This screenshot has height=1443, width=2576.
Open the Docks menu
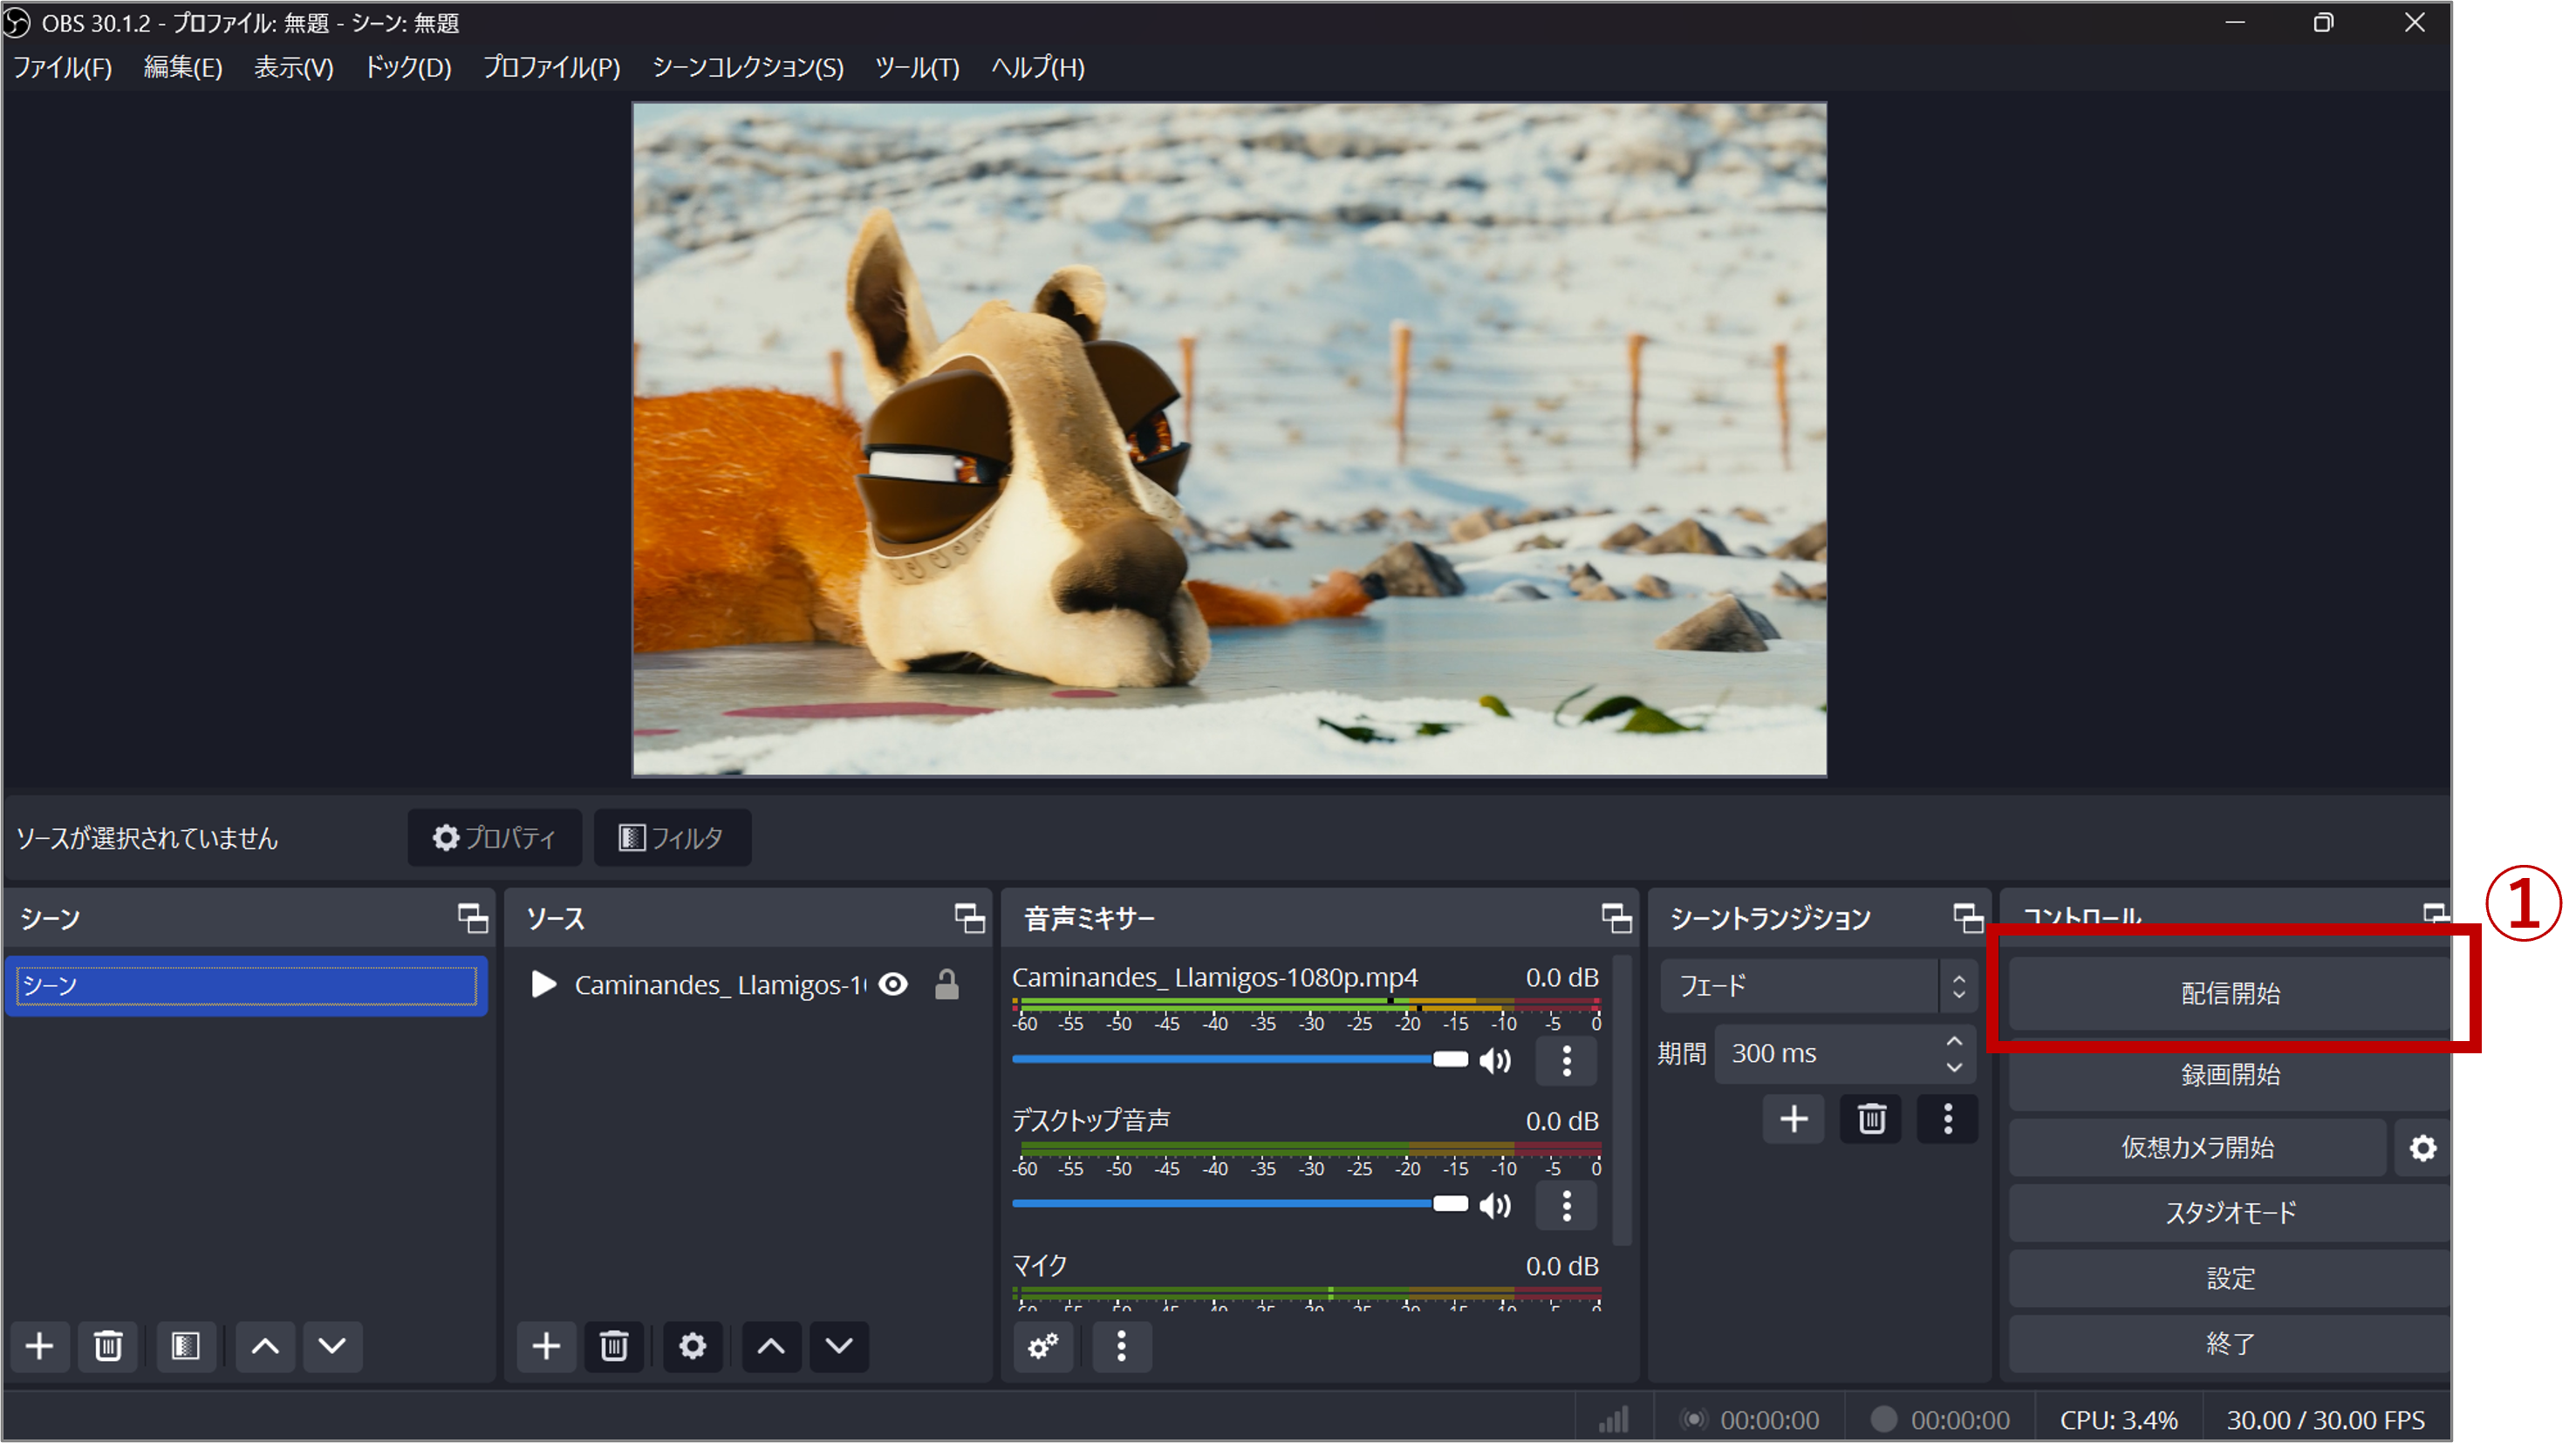coord(407,67)
